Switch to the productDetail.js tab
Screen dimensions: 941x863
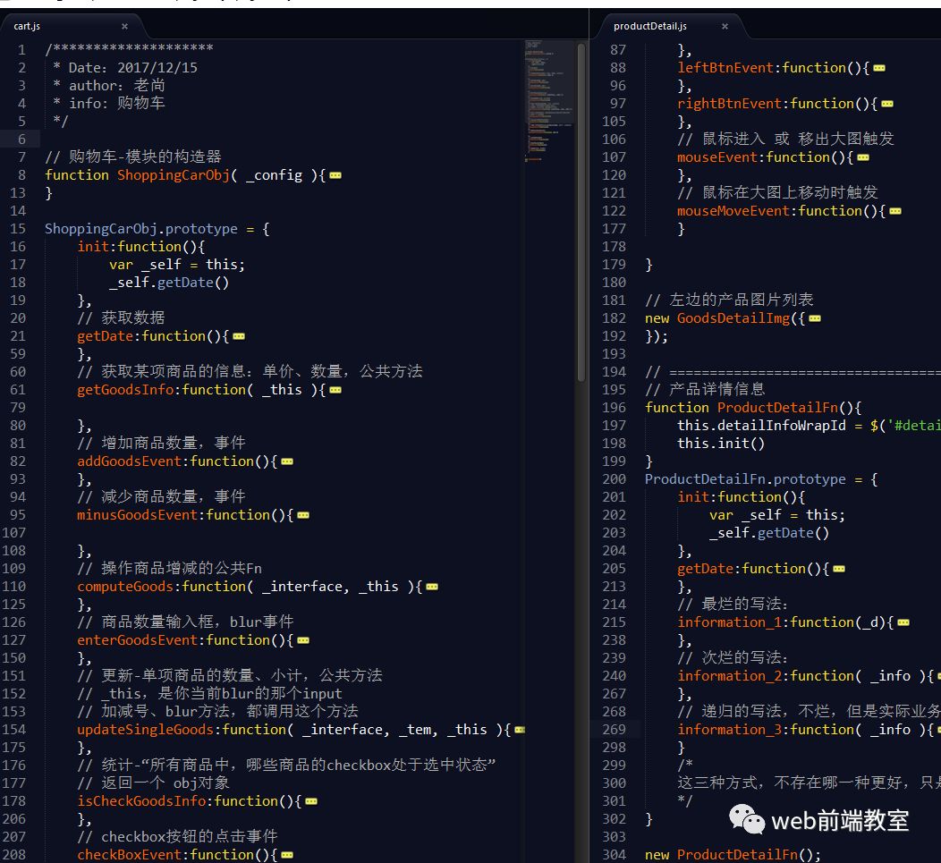coord(650,27)
